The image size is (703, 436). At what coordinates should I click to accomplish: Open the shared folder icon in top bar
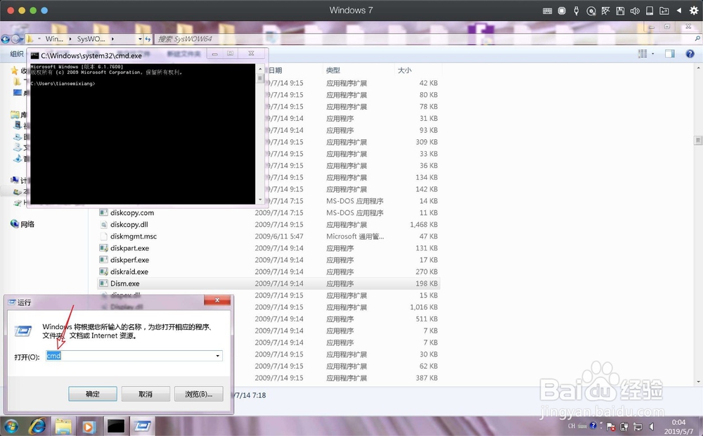click(664, 11)
